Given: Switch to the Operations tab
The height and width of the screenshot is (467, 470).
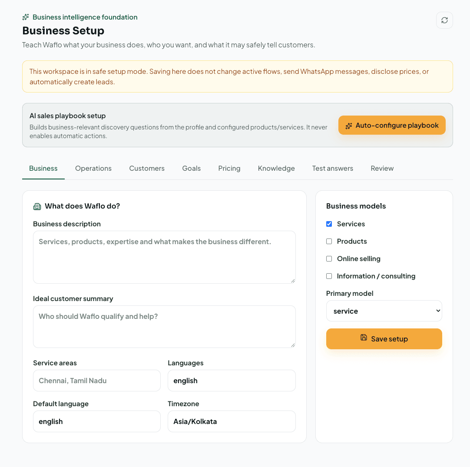Looking at the screenshot, I should click(x=93, y=169).
